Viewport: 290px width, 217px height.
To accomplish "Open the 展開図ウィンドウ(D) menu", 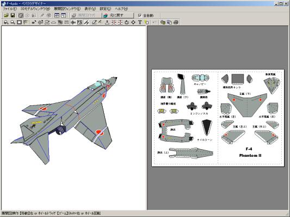I will pyautogui.click(x=67, y=9).
